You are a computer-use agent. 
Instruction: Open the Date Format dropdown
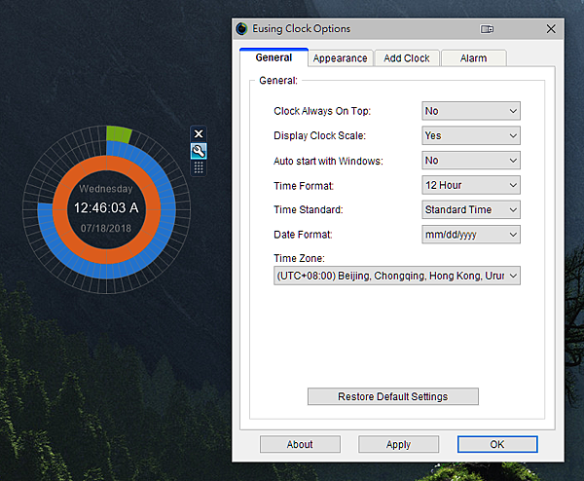(x=471, y=235)
